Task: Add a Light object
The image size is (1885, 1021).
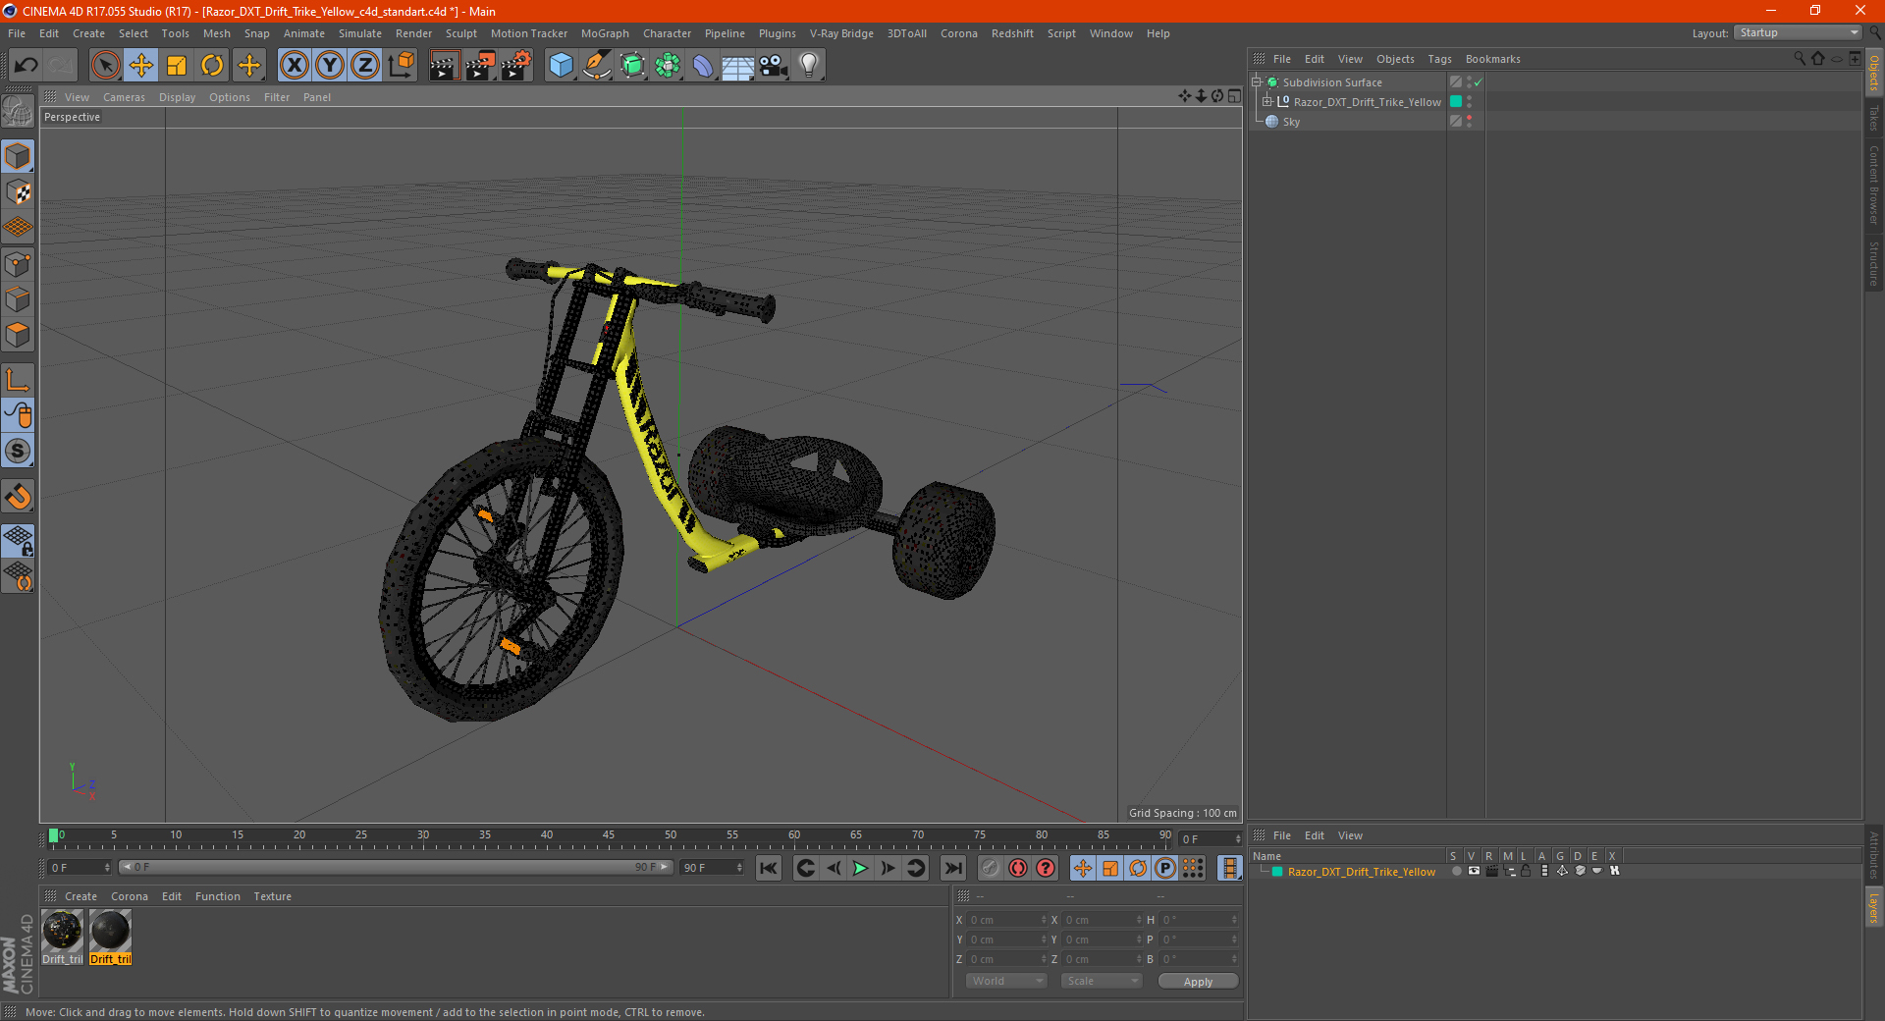Action: (809, 66)
